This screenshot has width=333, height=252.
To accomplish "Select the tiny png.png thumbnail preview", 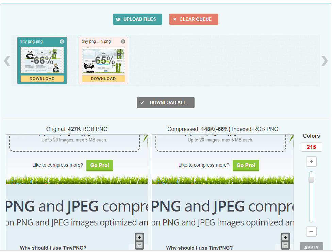I will click(x=42, y=60).
